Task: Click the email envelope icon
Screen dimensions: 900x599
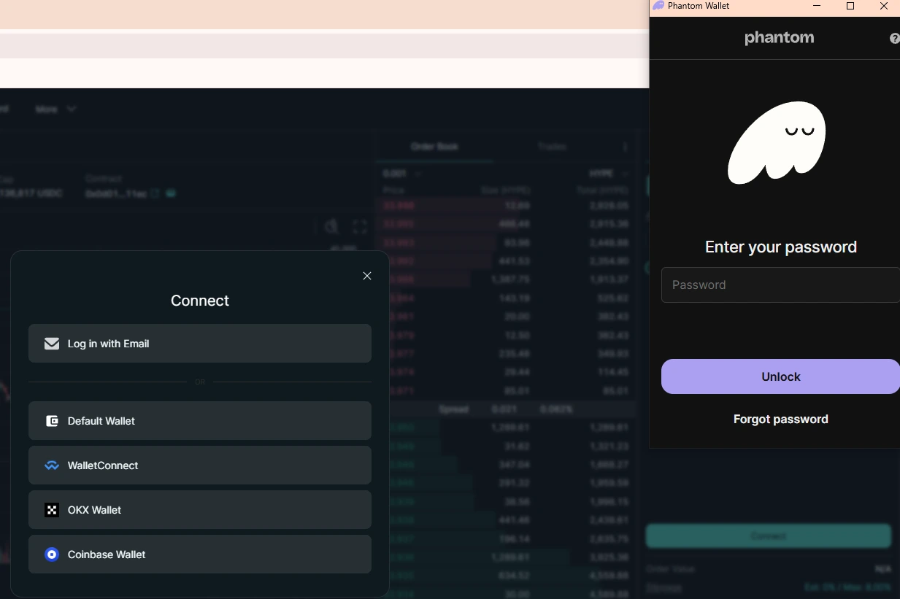Action: pyautogui.click(x=52, y=343)
